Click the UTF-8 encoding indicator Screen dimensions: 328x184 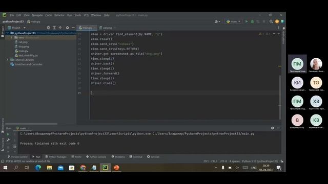(223, 162)
